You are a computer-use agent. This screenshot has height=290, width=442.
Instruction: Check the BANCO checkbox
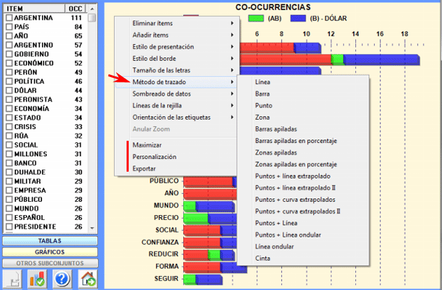pyautogui.click(x=9, y=163)
